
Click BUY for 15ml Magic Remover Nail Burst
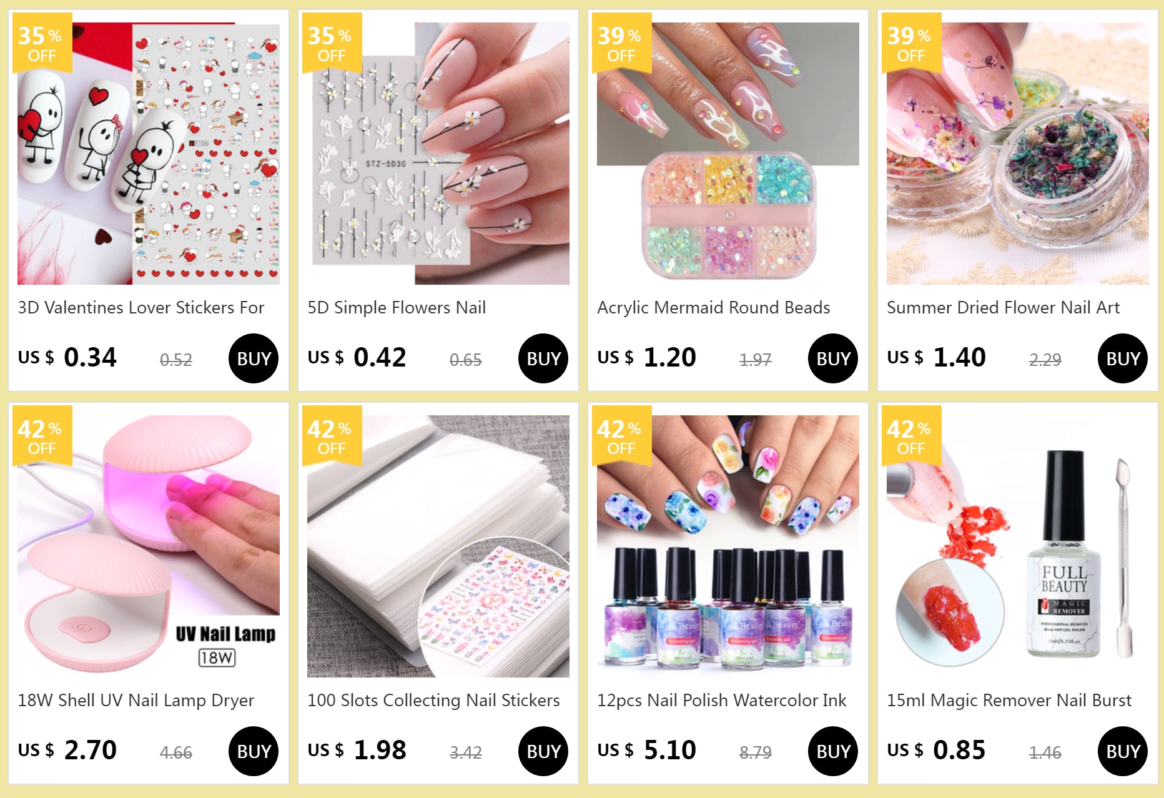pos(1123,751)
